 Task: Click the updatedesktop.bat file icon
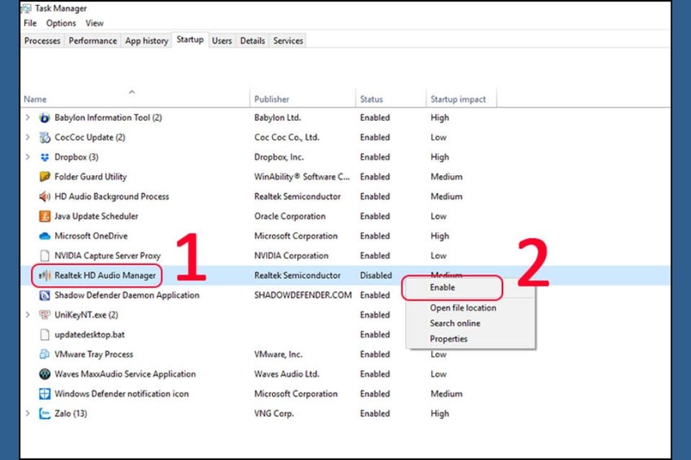tap(45, 335)
